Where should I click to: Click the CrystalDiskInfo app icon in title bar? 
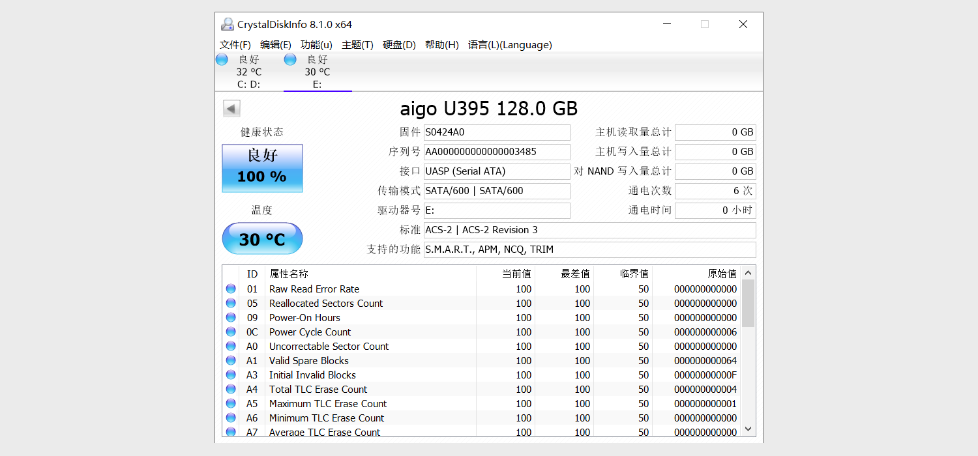pyautogui.click(x=227, y=24)
